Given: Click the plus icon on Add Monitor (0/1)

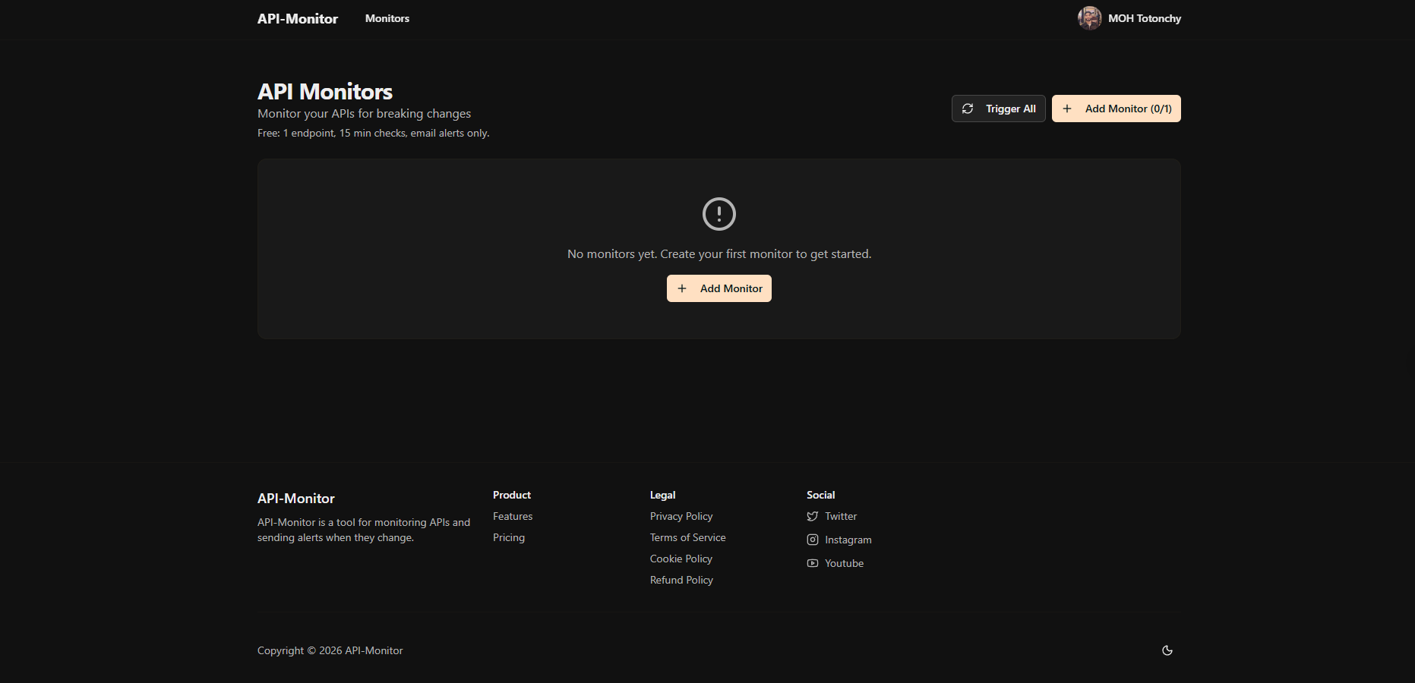Looking at the screenshot, I should pyautogui.click(x=1067, y=109).
